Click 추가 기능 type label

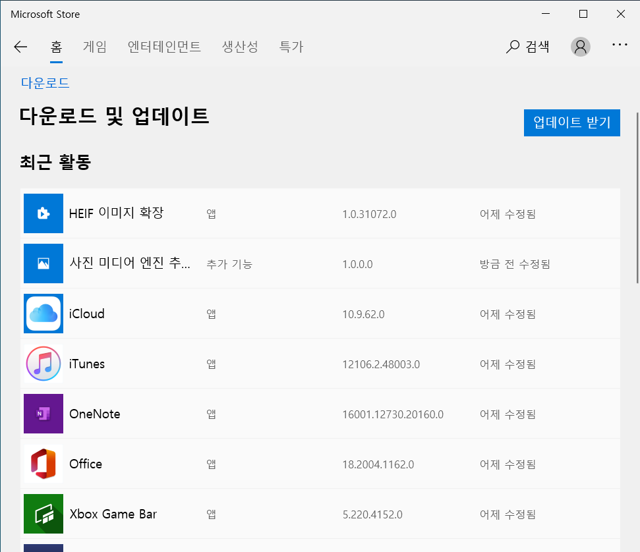click(x=229, y=264)
